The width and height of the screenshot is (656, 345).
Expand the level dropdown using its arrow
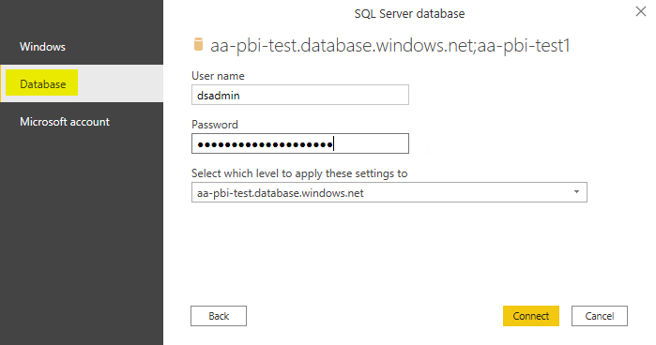tap(576, 192)
